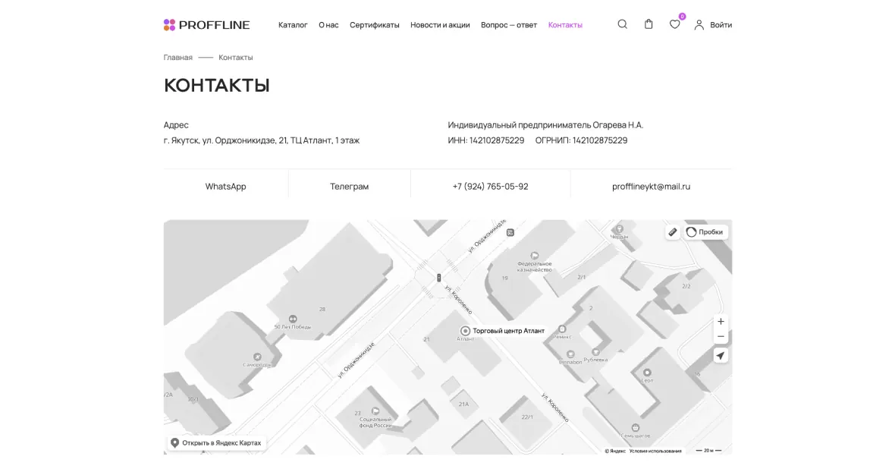Screen dimensions: 895x472
Task: Toggle the Пробки traffic layer
Action: [x=706, y=231]
